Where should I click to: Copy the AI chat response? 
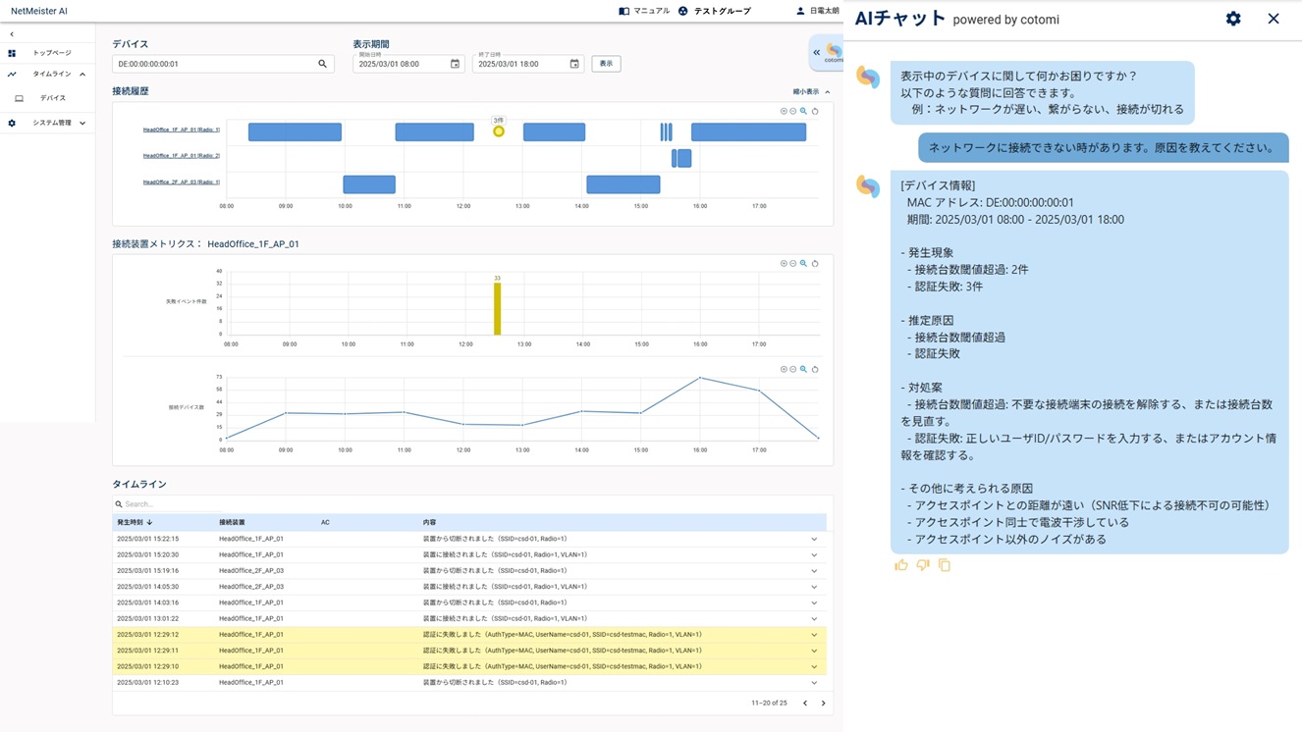[944, 565]
